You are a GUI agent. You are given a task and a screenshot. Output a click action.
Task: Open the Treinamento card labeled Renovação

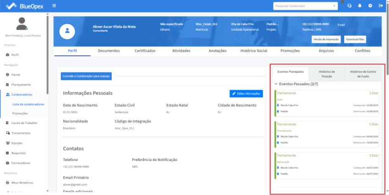coord(327,166)
